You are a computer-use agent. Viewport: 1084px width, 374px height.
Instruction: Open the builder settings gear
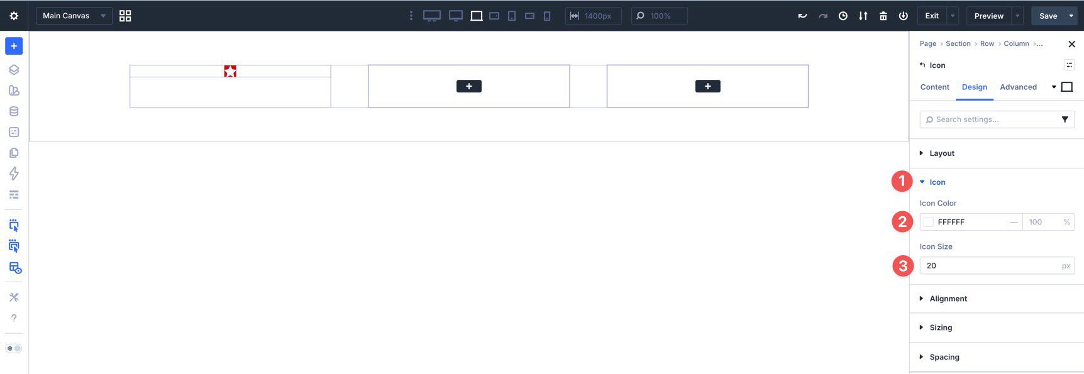click(14, 16)
